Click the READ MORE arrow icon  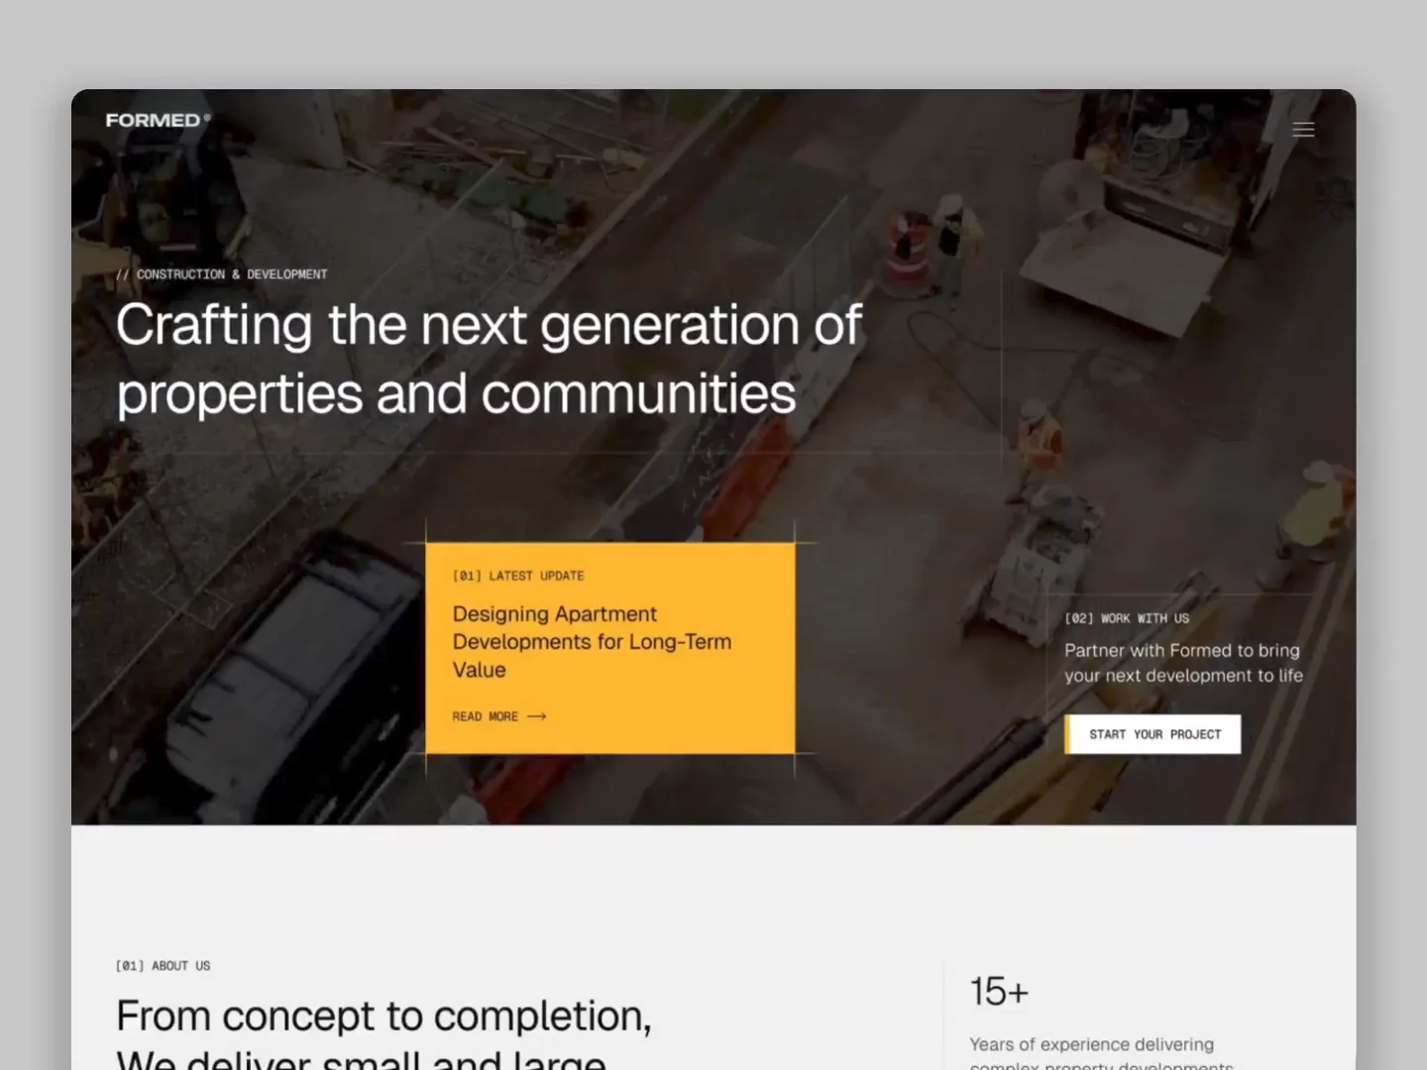(x=536, y=716)
